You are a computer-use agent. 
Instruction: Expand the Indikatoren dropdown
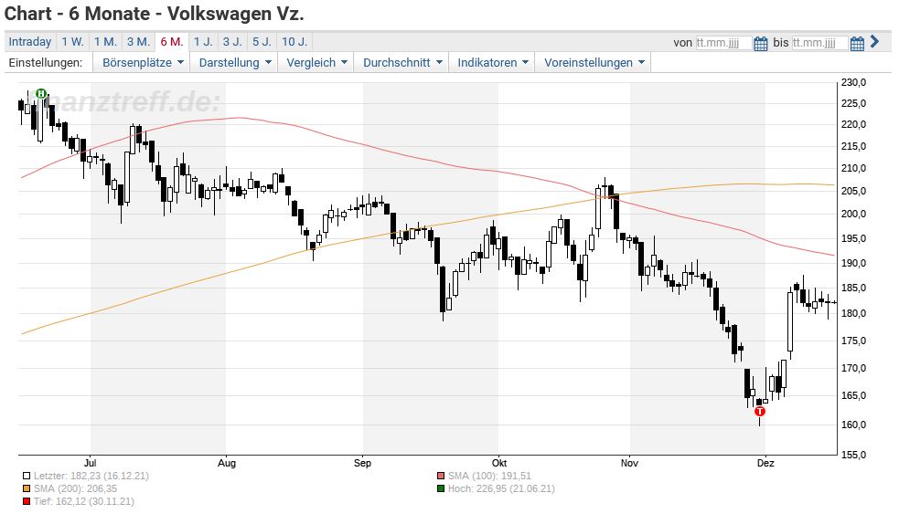click(x=493, y=62)
